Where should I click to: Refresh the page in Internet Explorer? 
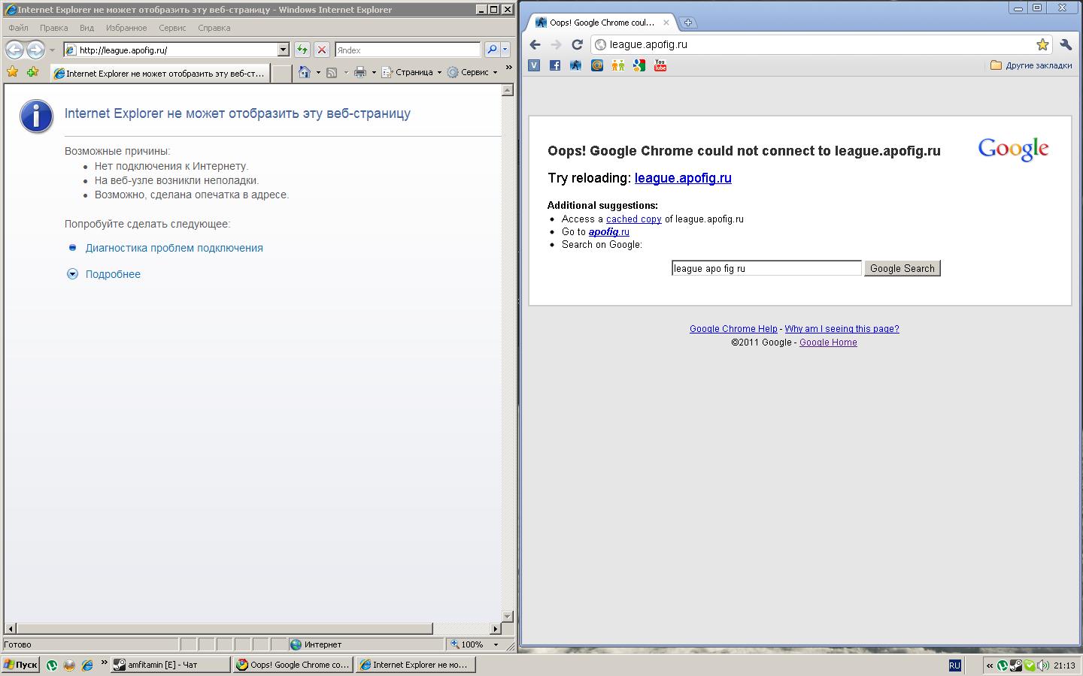tap(302, 50)
